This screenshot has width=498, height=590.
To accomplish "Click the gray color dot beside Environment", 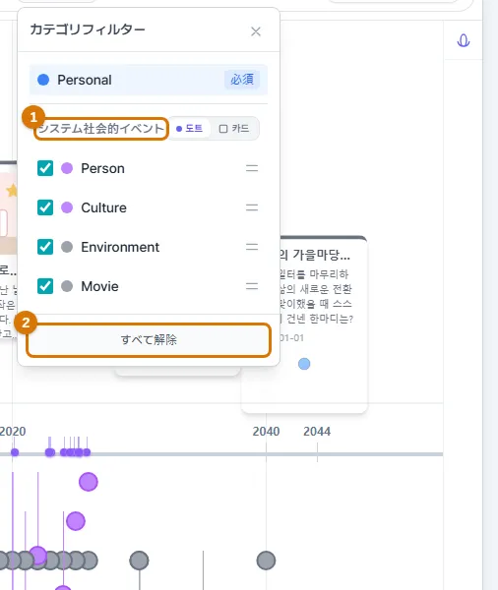I will [67, 247].
